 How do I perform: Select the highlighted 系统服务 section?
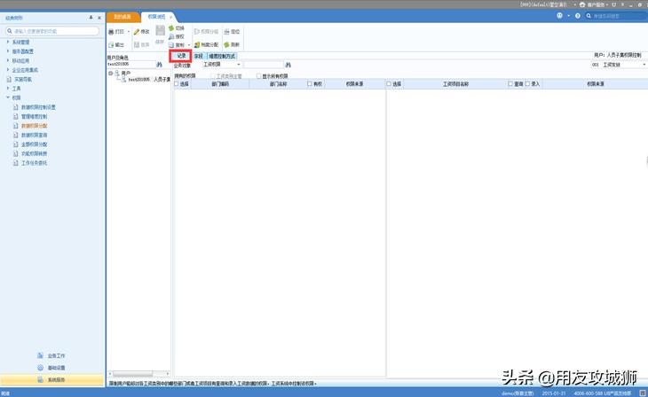point(52,379)
